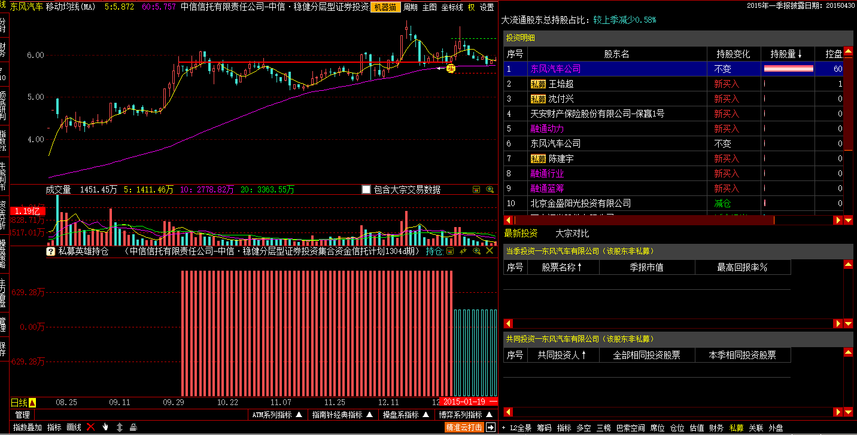Click the up-down arrow resize icon
This screenshot has height=435, width=857.
coord(120,427)
